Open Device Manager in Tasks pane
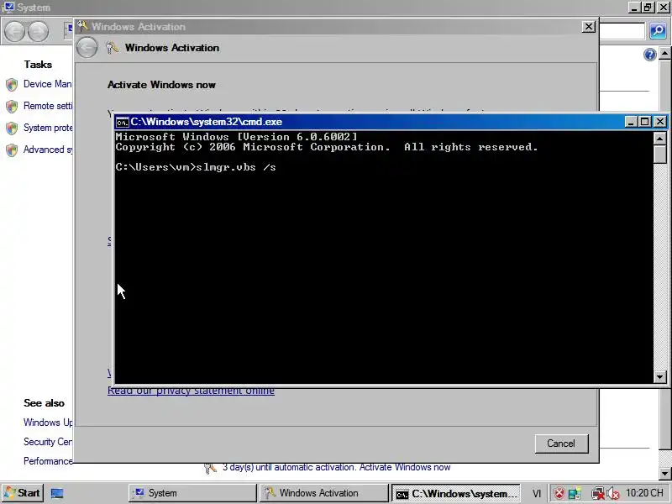Viewport: 672px width, 504px height. [x=48, y=84]
